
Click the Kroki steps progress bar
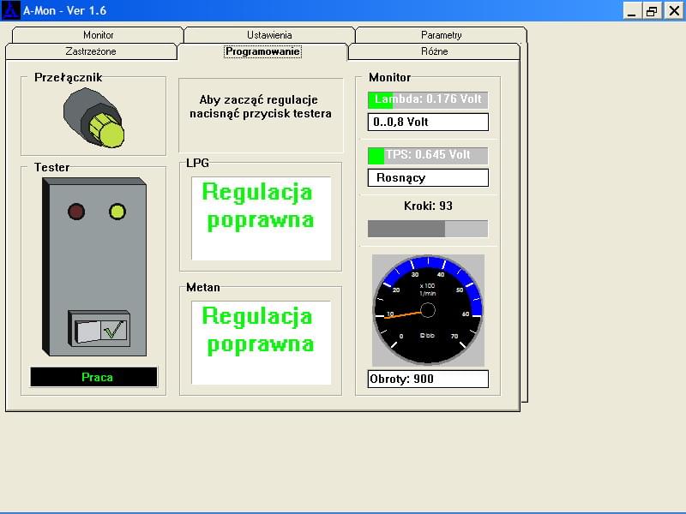click(x=428, y=229)
